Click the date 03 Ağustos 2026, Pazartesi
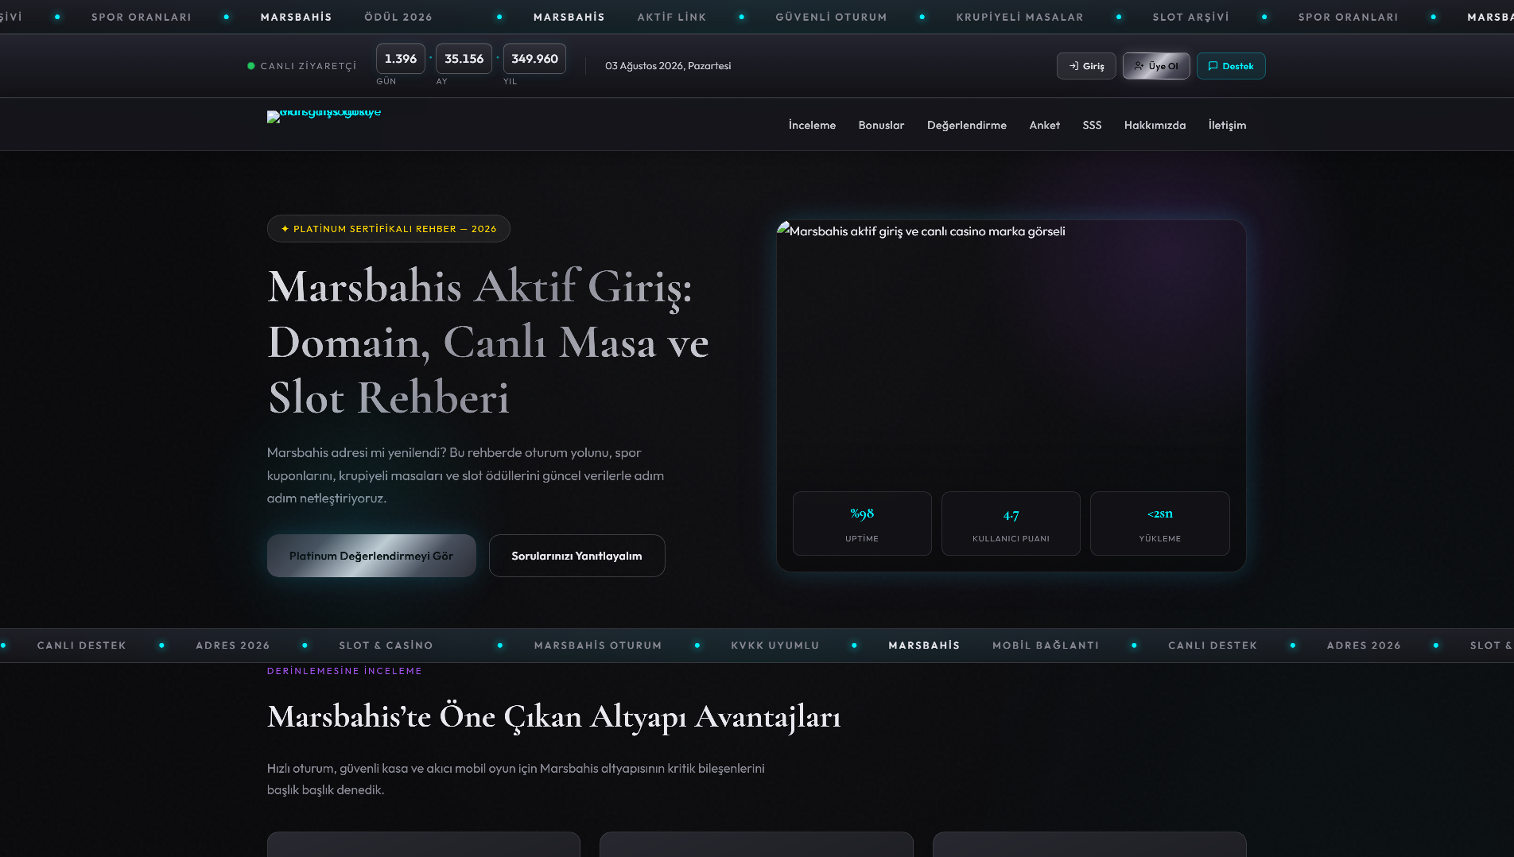 668,66
